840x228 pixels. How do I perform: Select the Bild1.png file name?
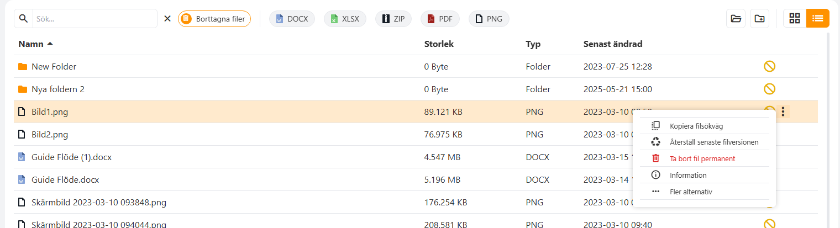50,112
